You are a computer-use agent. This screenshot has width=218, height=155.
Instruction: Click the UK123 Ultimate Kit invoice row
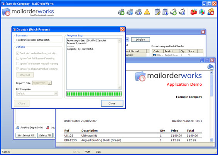point(133,136)
